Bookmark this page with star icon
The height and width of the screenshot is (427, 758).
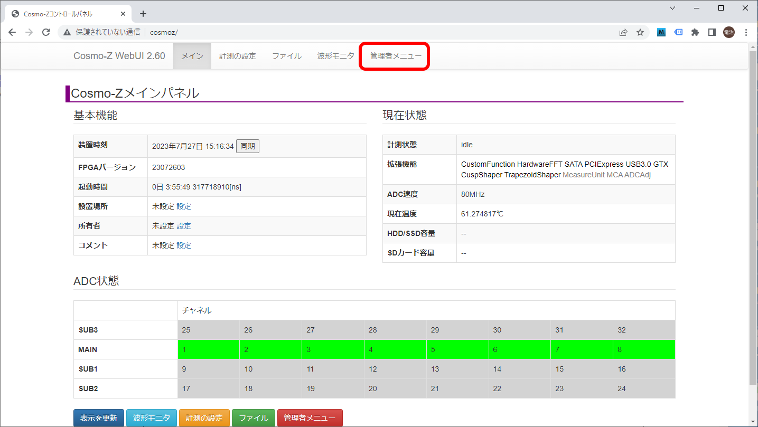(640, 32)
